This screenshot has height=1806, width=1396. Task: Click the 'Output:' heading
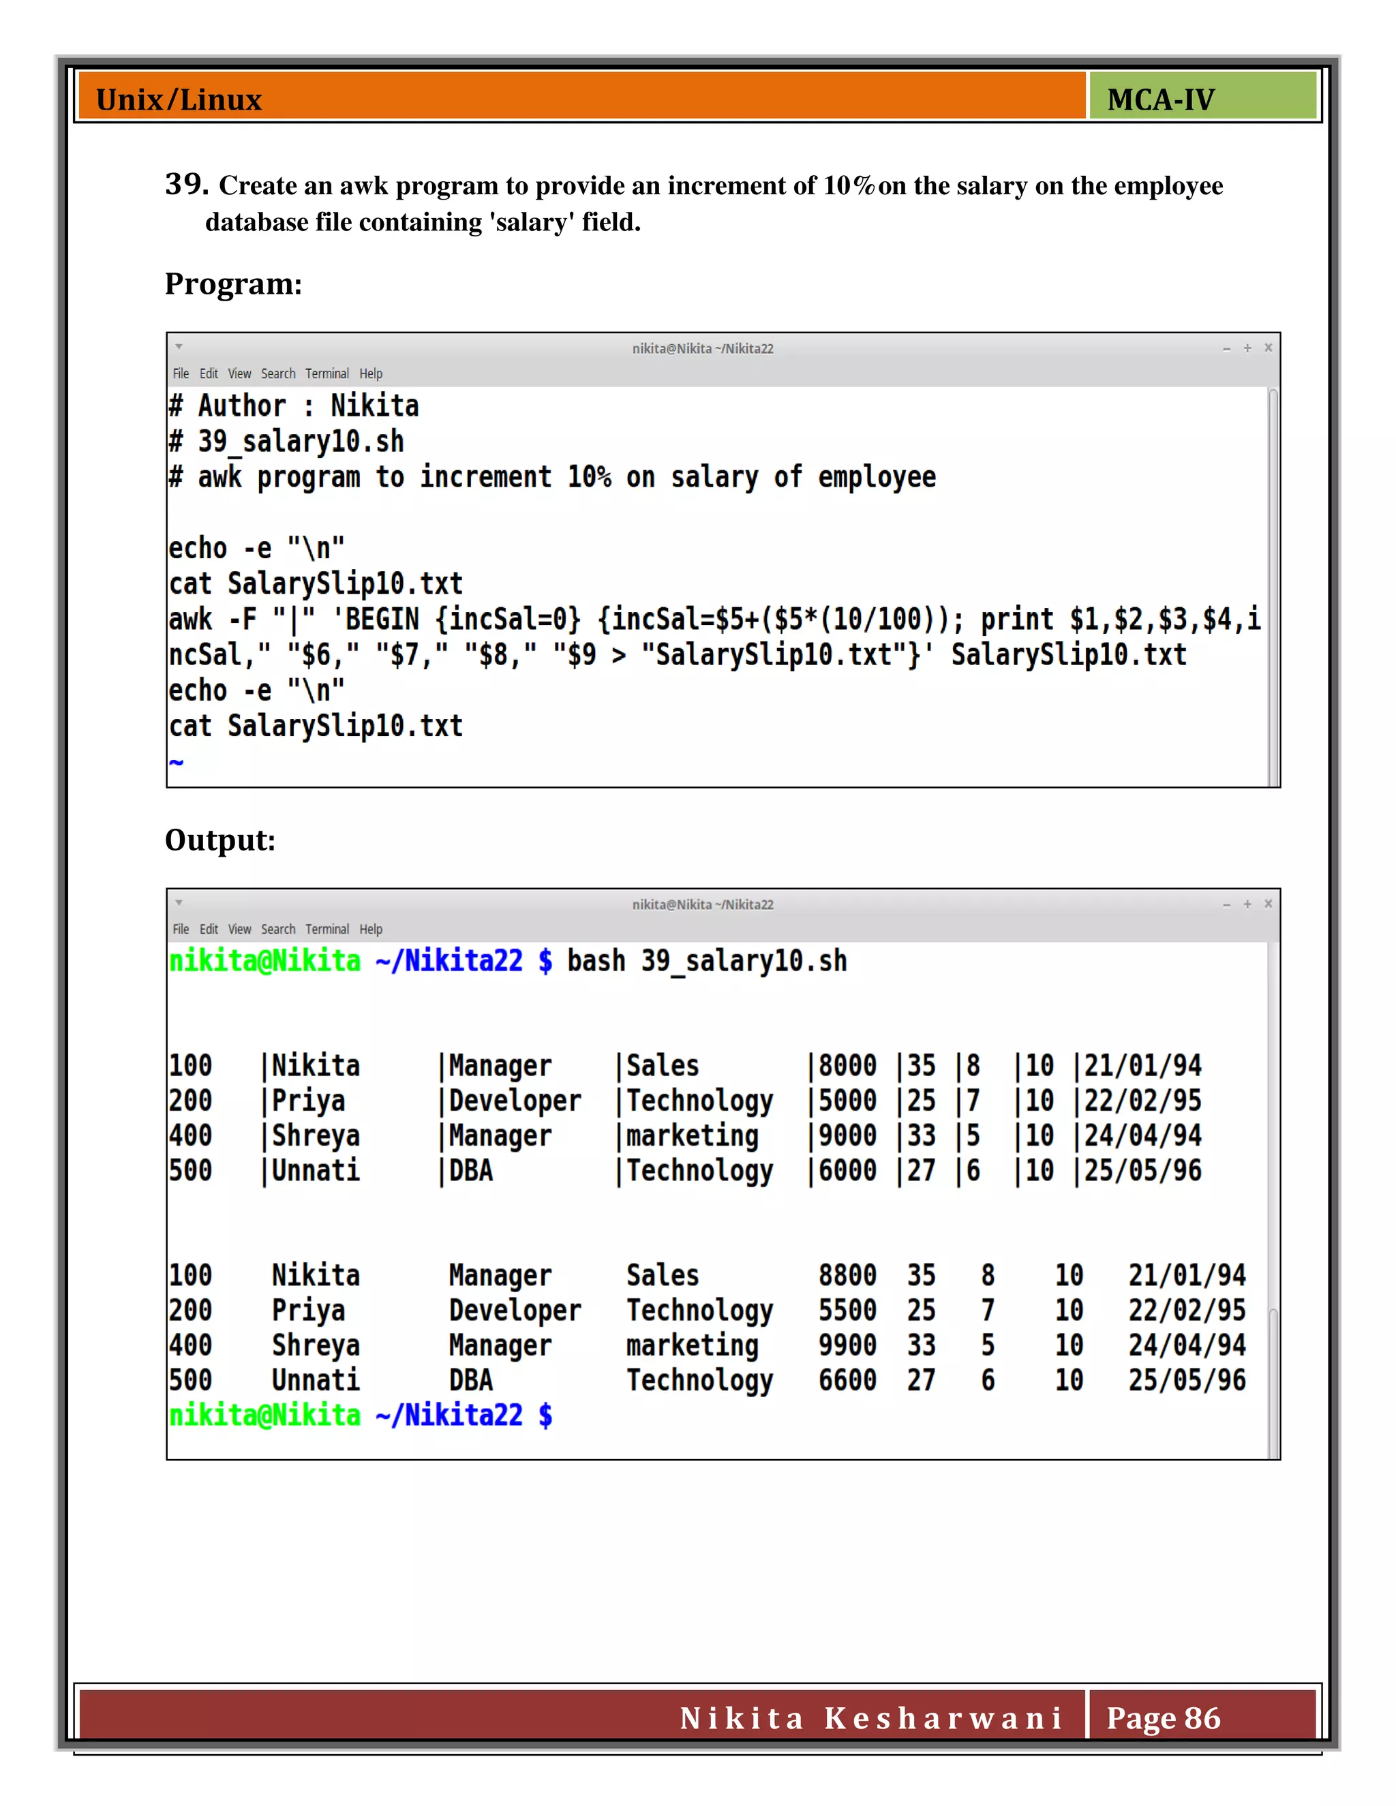(x=220, y=840)
